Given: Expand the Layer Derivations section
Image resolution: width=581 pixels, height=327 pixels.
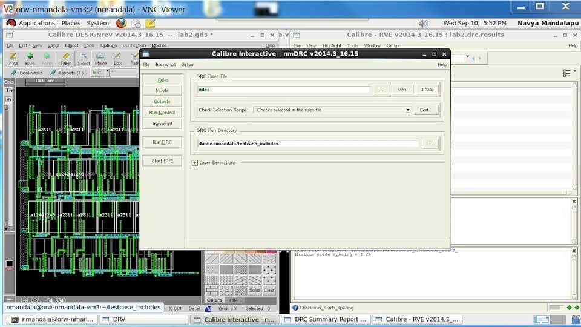Looking at the screenshot, I should point(194,163).
